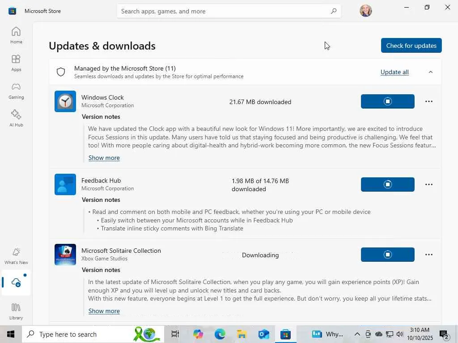Stop the Feedback Hub download
This screenshot has width=458, height=343.
[x=388, y=184]
